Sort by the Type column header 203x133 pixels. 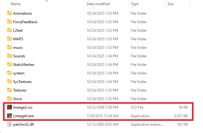(134, 4)
